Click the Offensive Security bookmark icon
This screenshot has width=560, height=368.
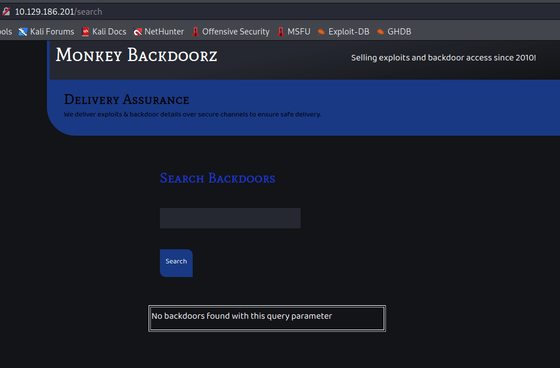pyautogui.click(x=196, y=32)
